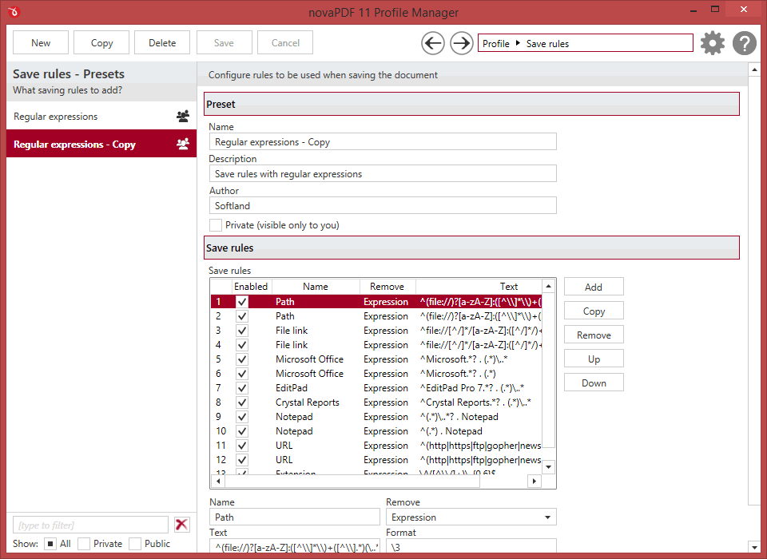
Task: Click the preset Name input field
Action: [x=383, y=142]
